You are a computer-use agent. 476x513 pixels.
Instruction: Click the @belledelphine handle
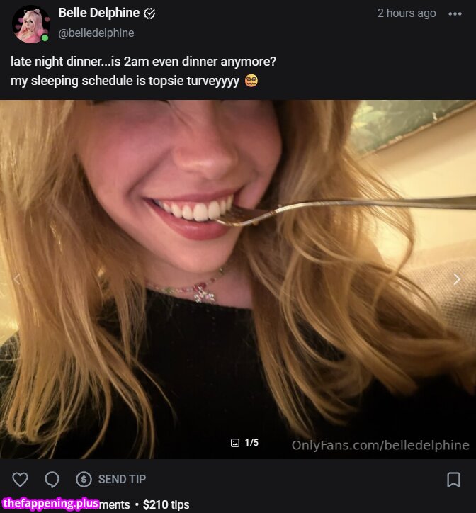96,33
